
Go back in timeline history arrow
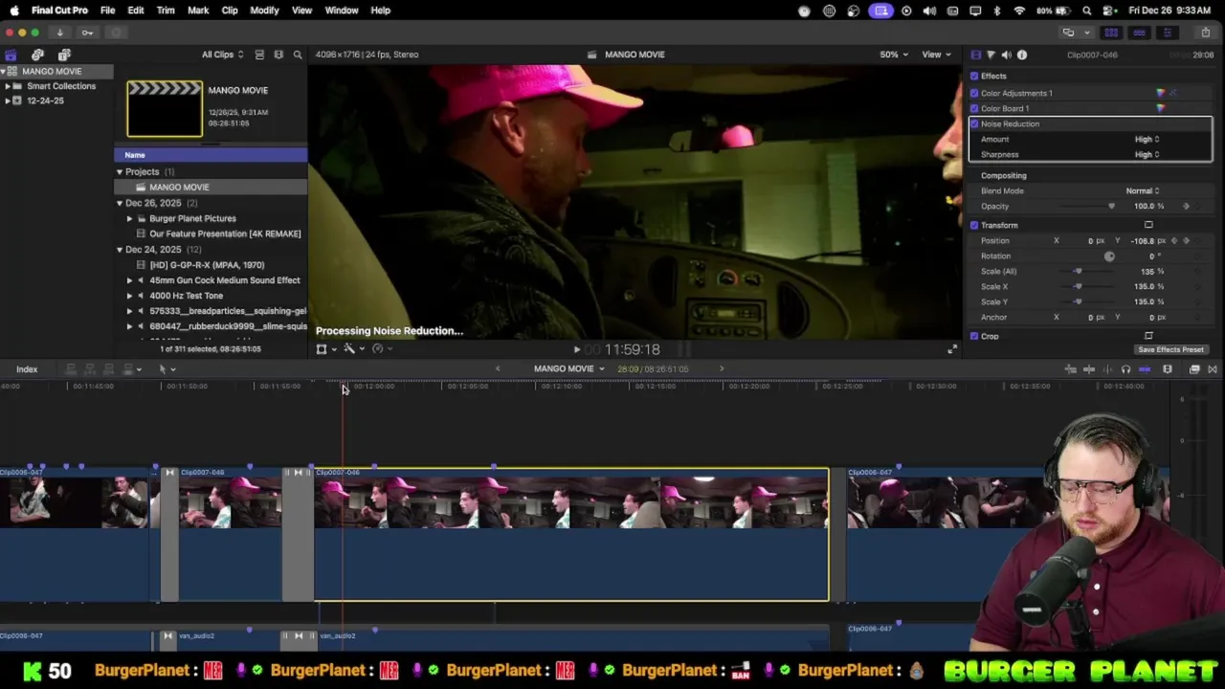pos(497,368)
